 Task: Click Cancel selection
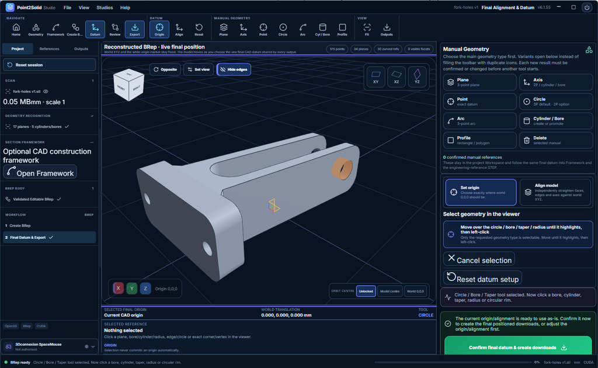[479, 259]
